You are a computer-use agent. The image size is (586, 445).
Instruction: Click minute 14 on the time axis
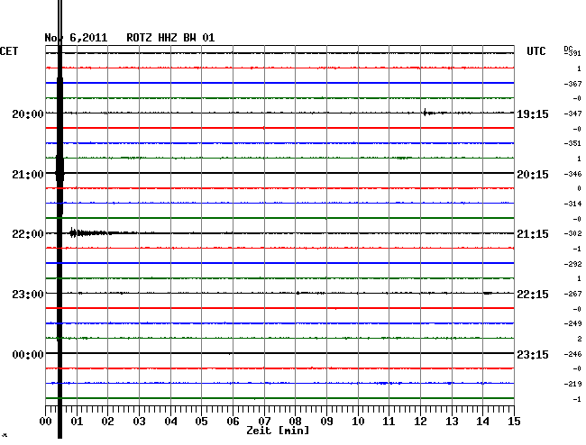[483, 421]
